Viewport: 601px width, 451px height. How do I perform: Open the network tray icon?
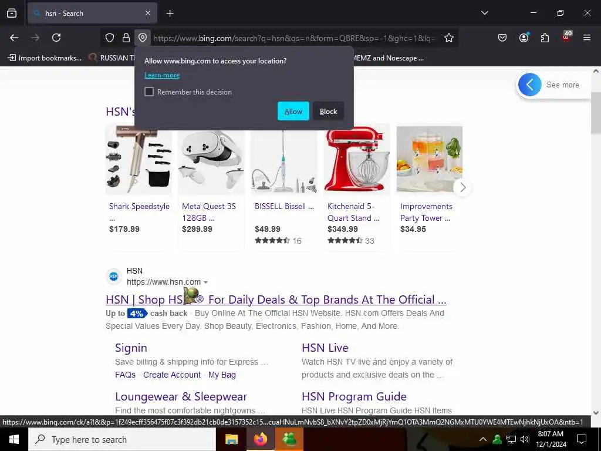click(x=511, y=439)
